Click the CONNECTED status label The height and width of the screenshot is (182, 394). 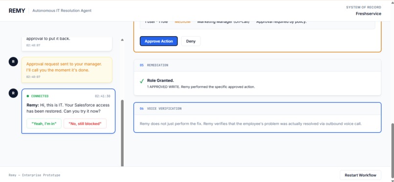click(40, 96)
